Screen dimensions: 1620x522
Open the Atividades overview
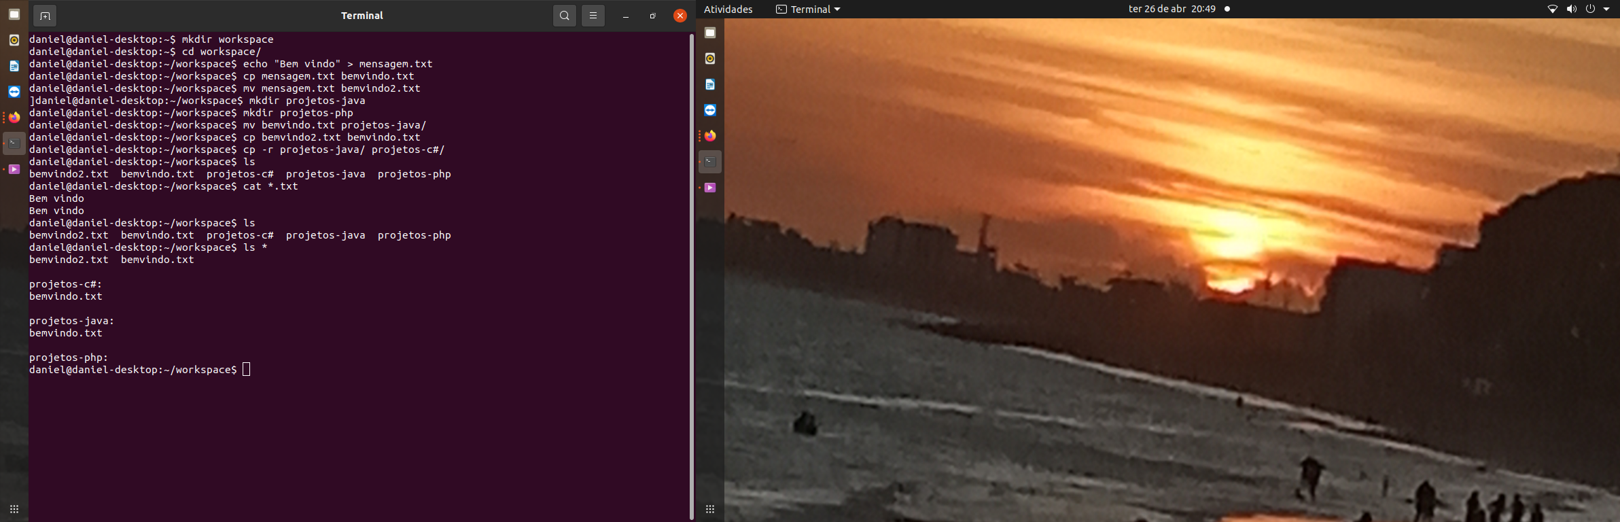(x=728, y=9)
